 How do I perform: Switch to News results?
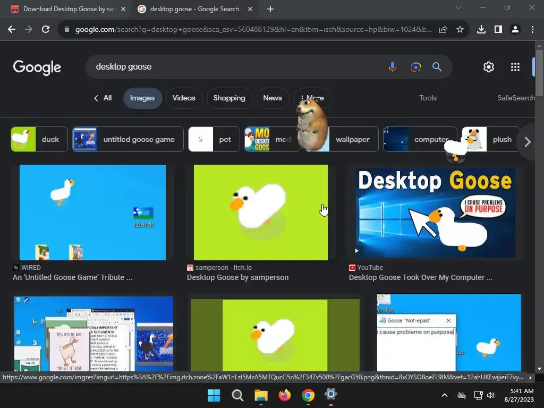273,98
